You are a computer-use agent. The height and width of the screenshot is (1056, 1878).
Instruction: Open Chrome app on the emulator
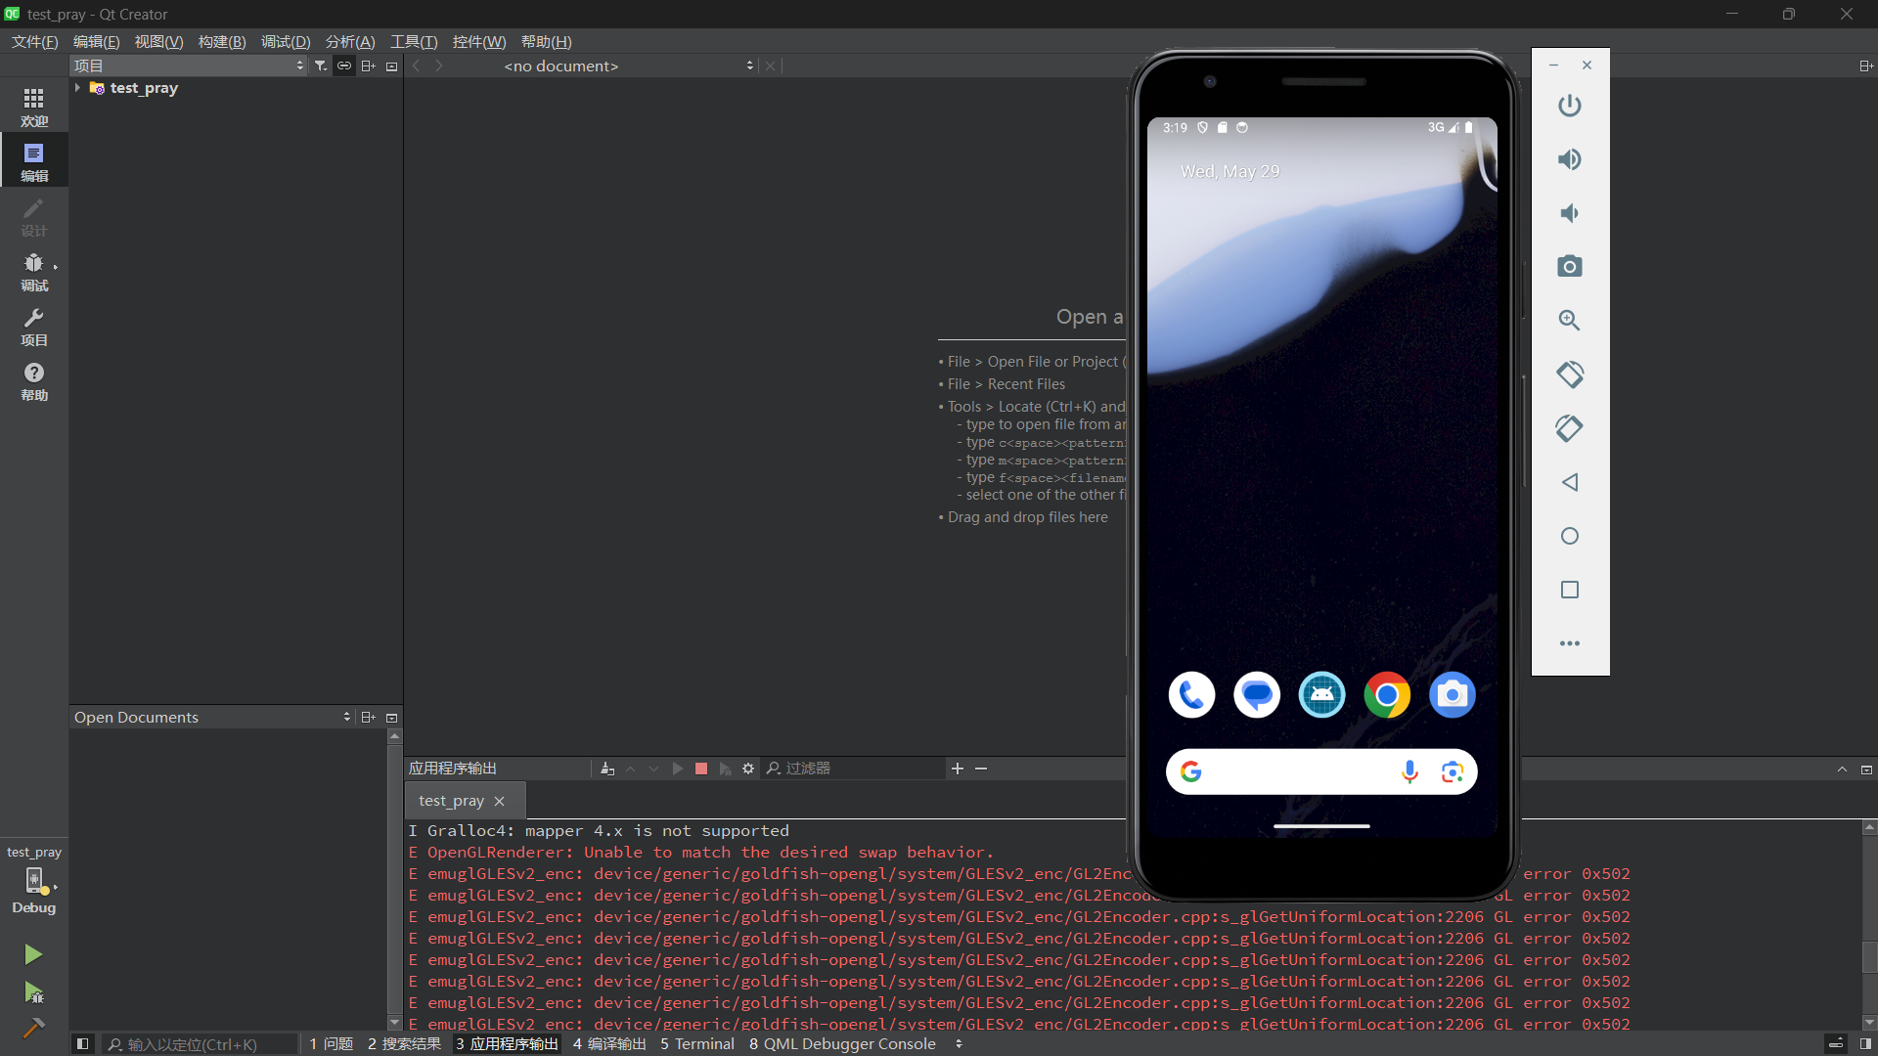1386,695
